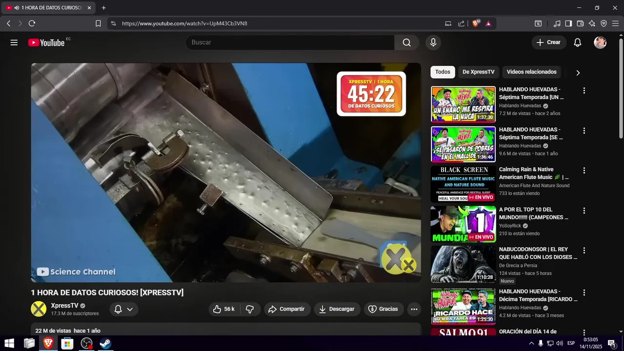Open Microsoft Store from taskbar

pyautogui.click(x=67, y=343)
